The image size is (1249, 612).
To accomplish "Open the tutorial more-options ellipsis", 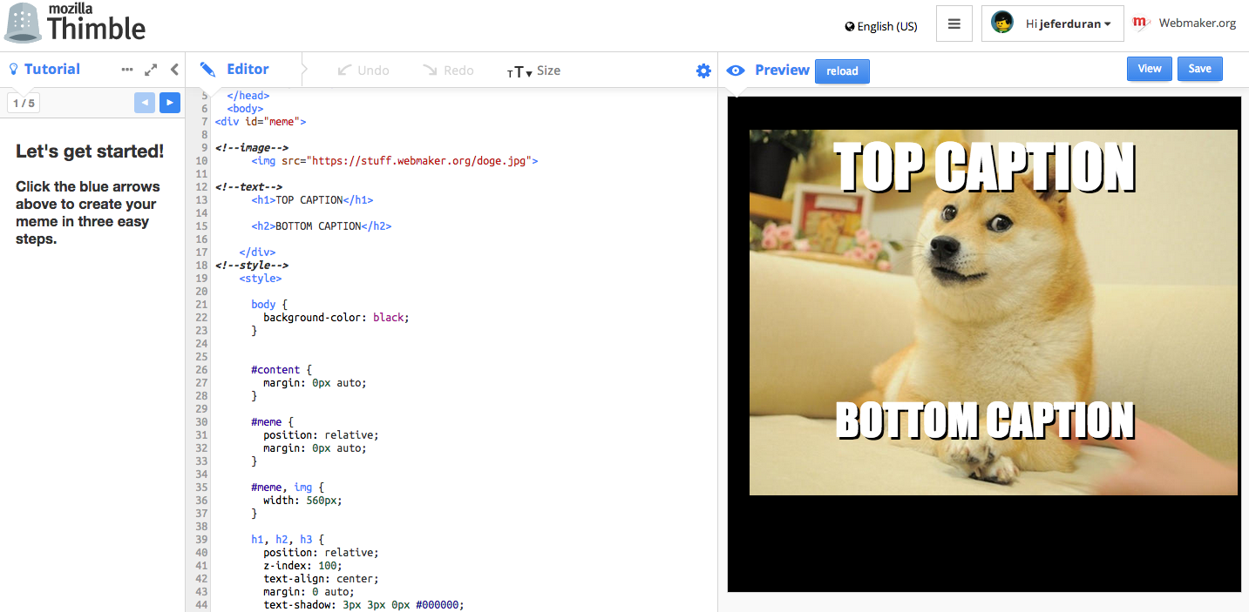I will [x=127, y=70].
